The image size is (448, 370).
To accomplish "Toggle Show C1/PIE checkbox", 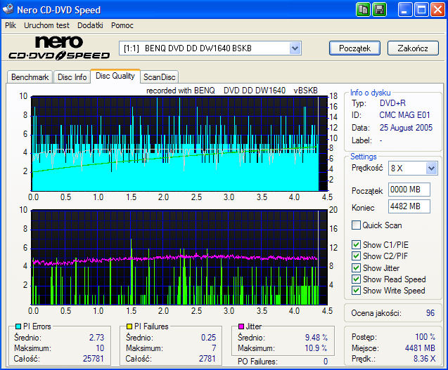I will [x=356, y=245].
